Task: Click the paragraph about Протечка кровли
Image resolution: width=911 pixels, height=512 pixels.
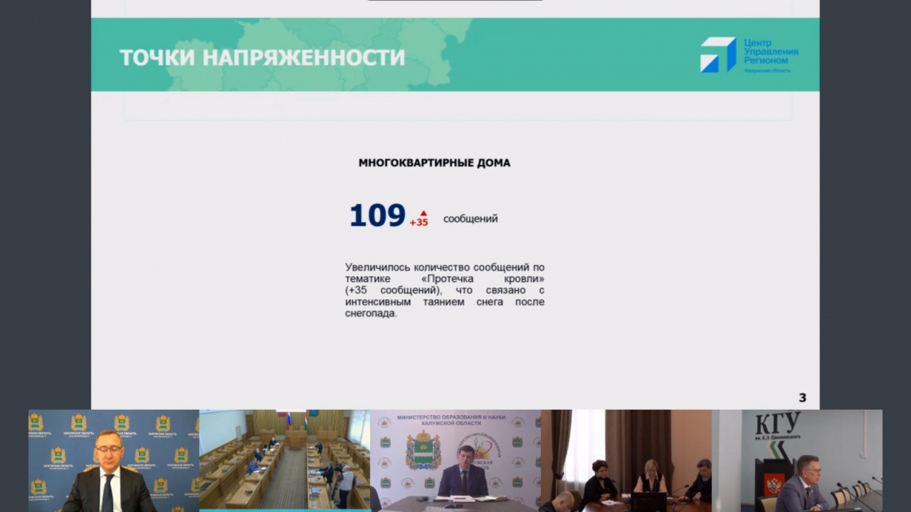Action: click(x=444, y=290)
